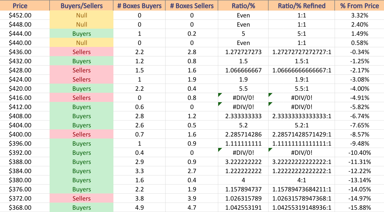The width and height of the screenshot is (384, 212).
Task: Click the $376.00 price cell
Action: [25, 189]
